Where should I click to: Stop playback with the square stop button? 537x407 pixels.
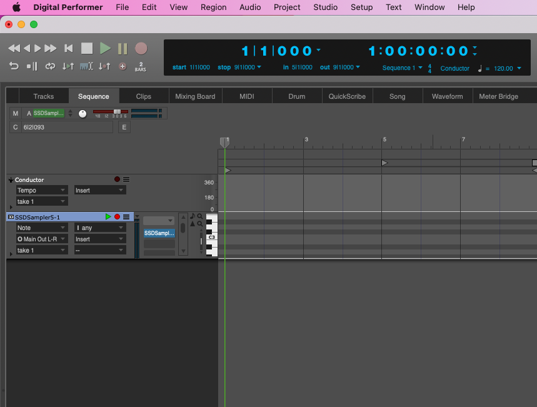[87, 48]
